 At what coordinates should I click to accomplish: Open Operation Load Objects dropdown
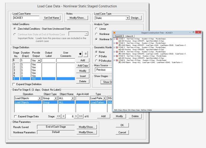[39, 98]
